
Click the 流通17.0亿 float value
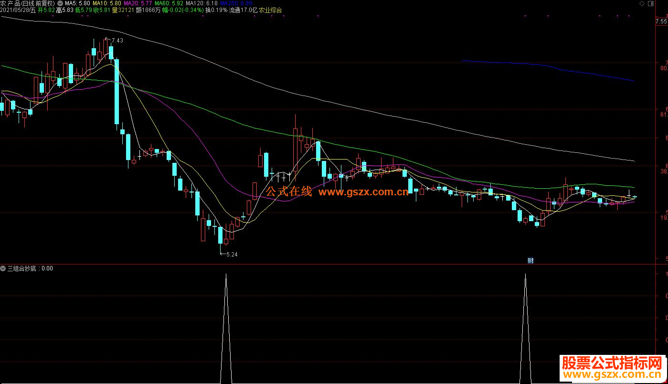click(x=244, y=10)
